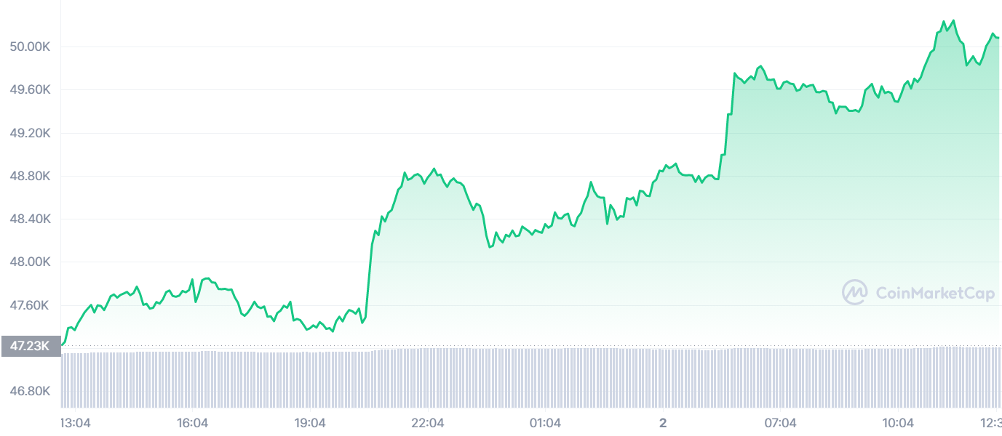Image resolution: width=1002 pixels, height=436 pixels.
Task: Click the 48.00K price axis label
Action: click(30, 262)
